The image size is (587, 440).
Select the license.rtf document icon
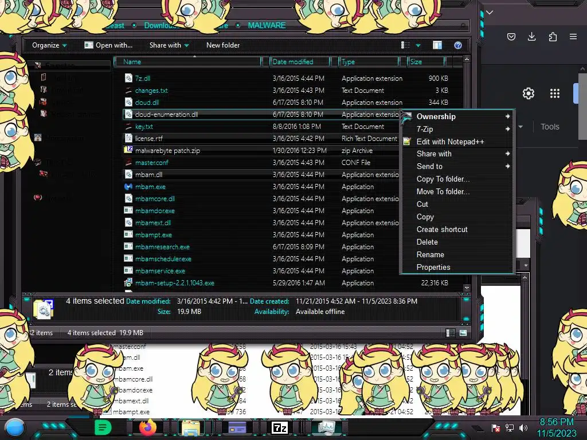point(128,139)
